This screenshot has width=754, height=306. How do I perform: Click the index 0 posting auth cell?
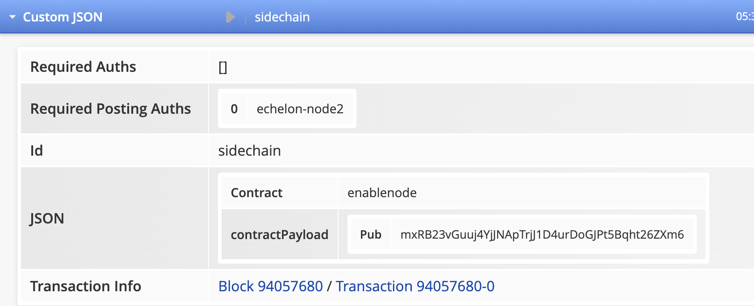coord(234,109)
